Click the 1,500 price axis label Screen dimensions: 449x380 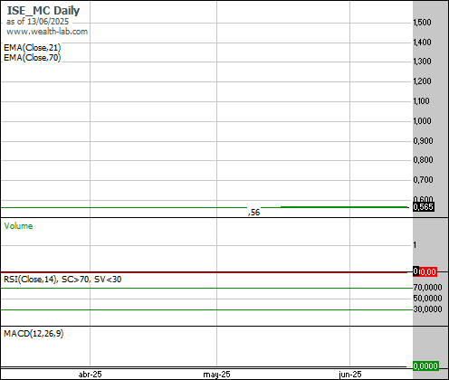click(422, 23)
